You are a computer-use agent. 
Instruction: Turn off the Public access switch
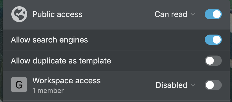213,14
